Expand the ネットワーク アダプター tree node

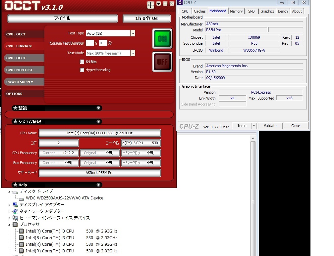(9, 212)
